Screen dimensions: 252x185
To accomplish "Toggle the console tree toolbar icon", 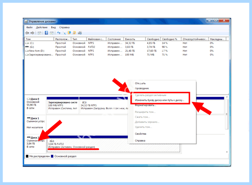I will (x=39, y=33).
